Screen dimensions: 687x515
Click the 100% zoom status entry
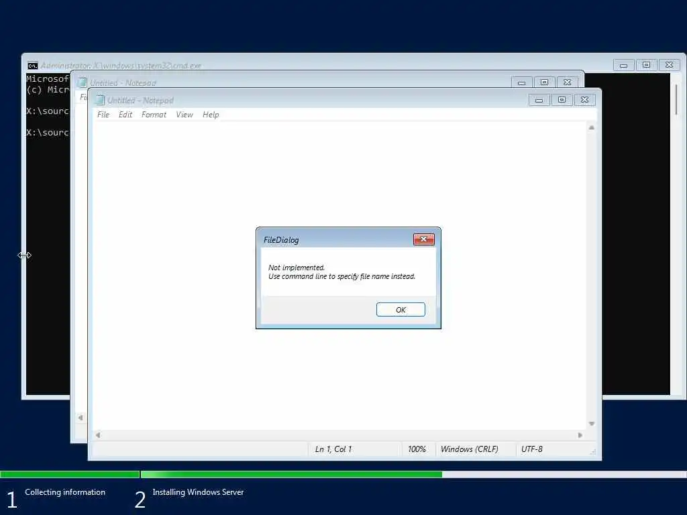pos(417,449)
